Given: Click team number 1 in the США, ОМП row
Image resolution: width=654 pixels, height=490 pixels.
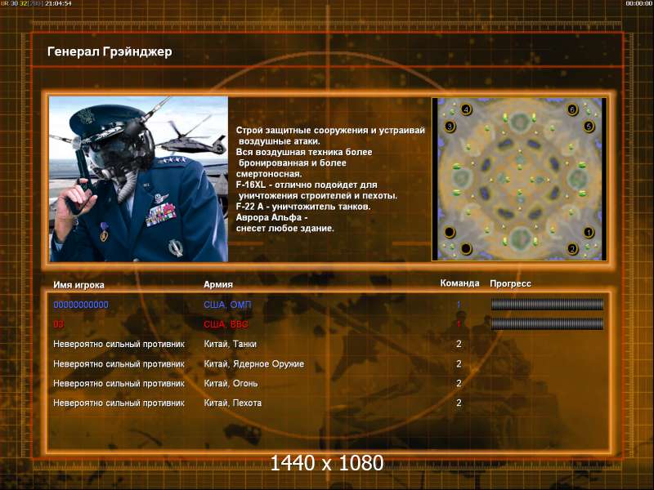Looking at the screenshot, I should tap(459, 305).
